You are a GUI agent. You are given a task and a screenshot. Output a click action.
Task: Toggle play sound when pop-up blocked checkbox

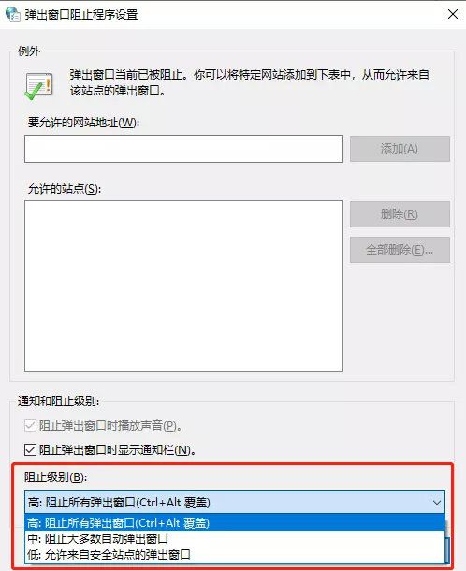(x=30, y=425)
